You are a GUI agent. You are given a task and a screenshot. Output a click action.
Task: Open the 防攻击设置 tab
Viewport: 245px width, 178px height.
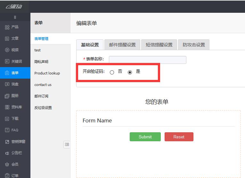point(194,45)
